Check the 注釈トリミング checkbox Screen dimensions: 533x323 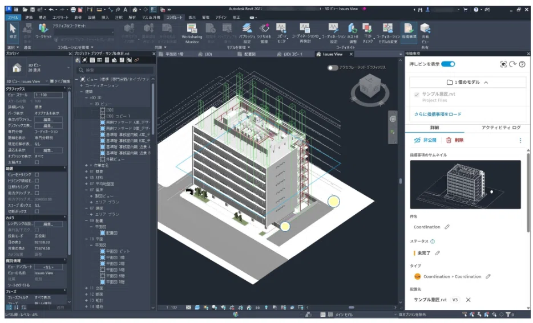tap(37, 187)
